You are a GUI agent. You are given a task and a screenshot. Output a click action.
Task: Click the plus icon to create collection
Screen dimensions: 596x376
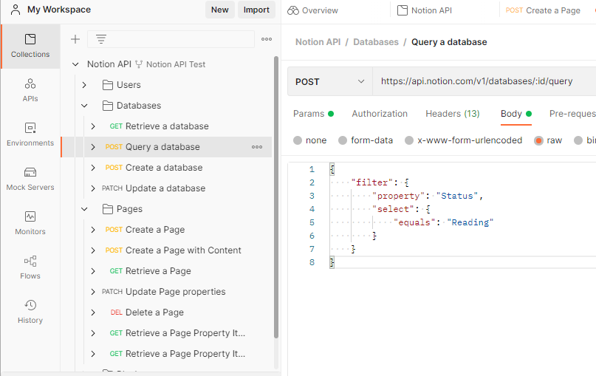[x=75, y=39]
